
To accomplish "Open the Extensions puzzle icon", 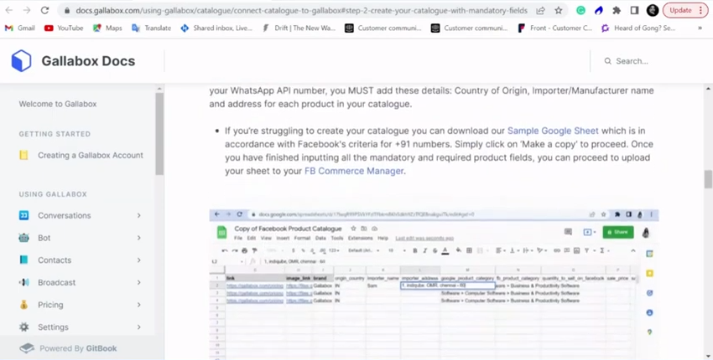I will tap(617, 10).
